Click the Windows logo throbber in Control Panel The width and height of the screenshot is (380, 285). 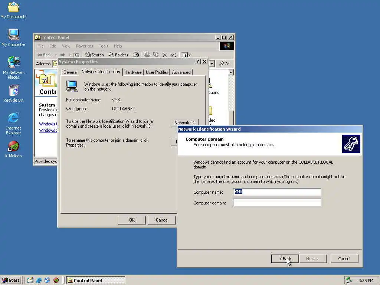pos(227,46)
